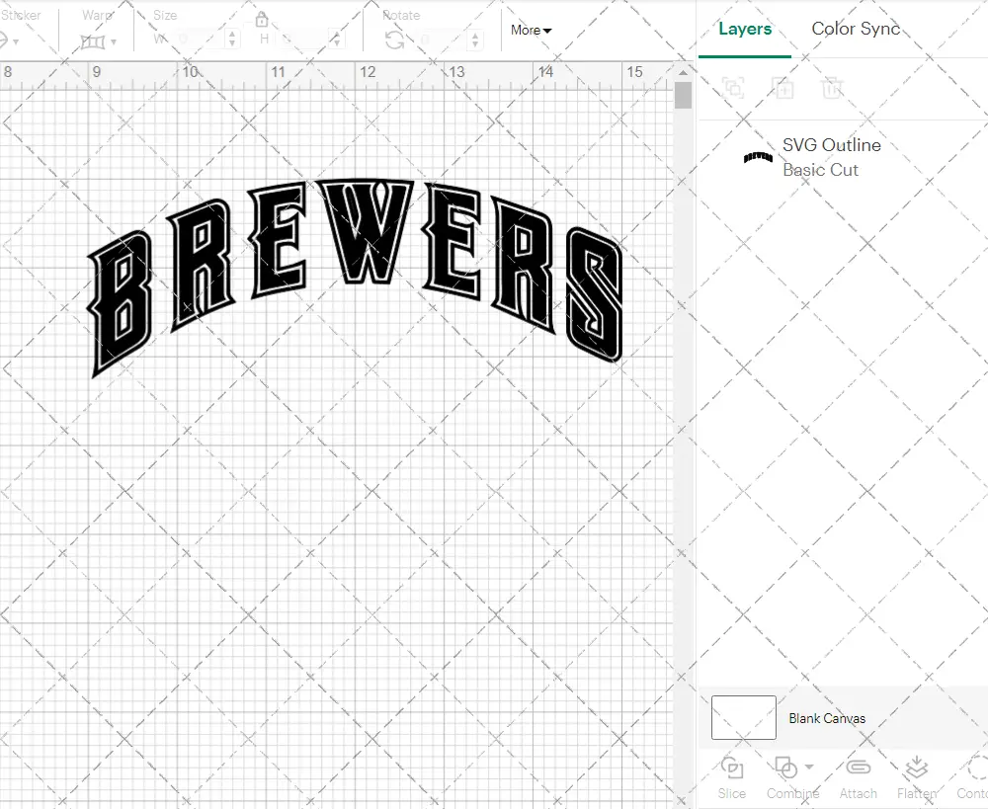Click the width W input field
The image size is (988, 809).
pyautogui.click(x=200, y=40)
